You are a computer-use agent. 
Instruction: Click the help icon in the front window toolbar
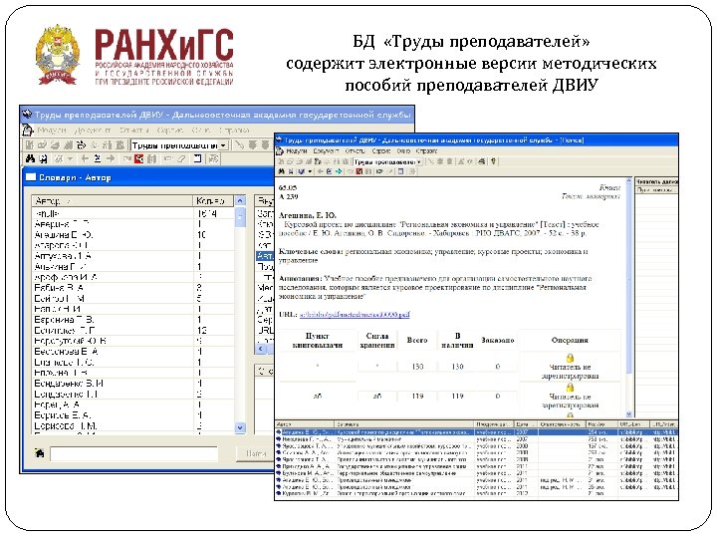point(493,161)
